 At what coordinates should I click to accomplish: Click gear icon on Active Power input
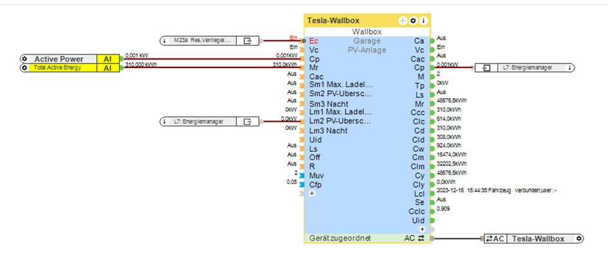[25, 59]
